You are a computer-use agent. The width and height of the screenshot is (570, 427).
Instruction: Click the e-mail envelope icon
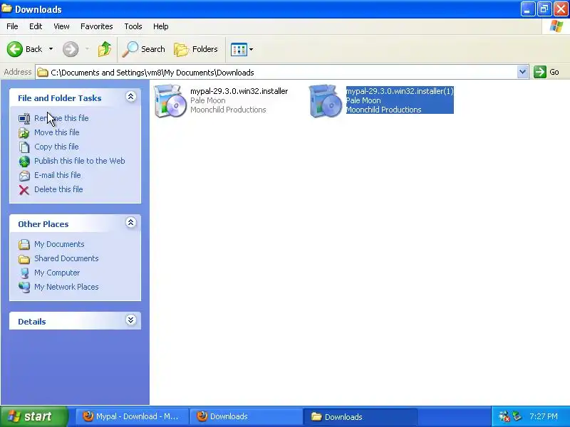coord(24,175)
